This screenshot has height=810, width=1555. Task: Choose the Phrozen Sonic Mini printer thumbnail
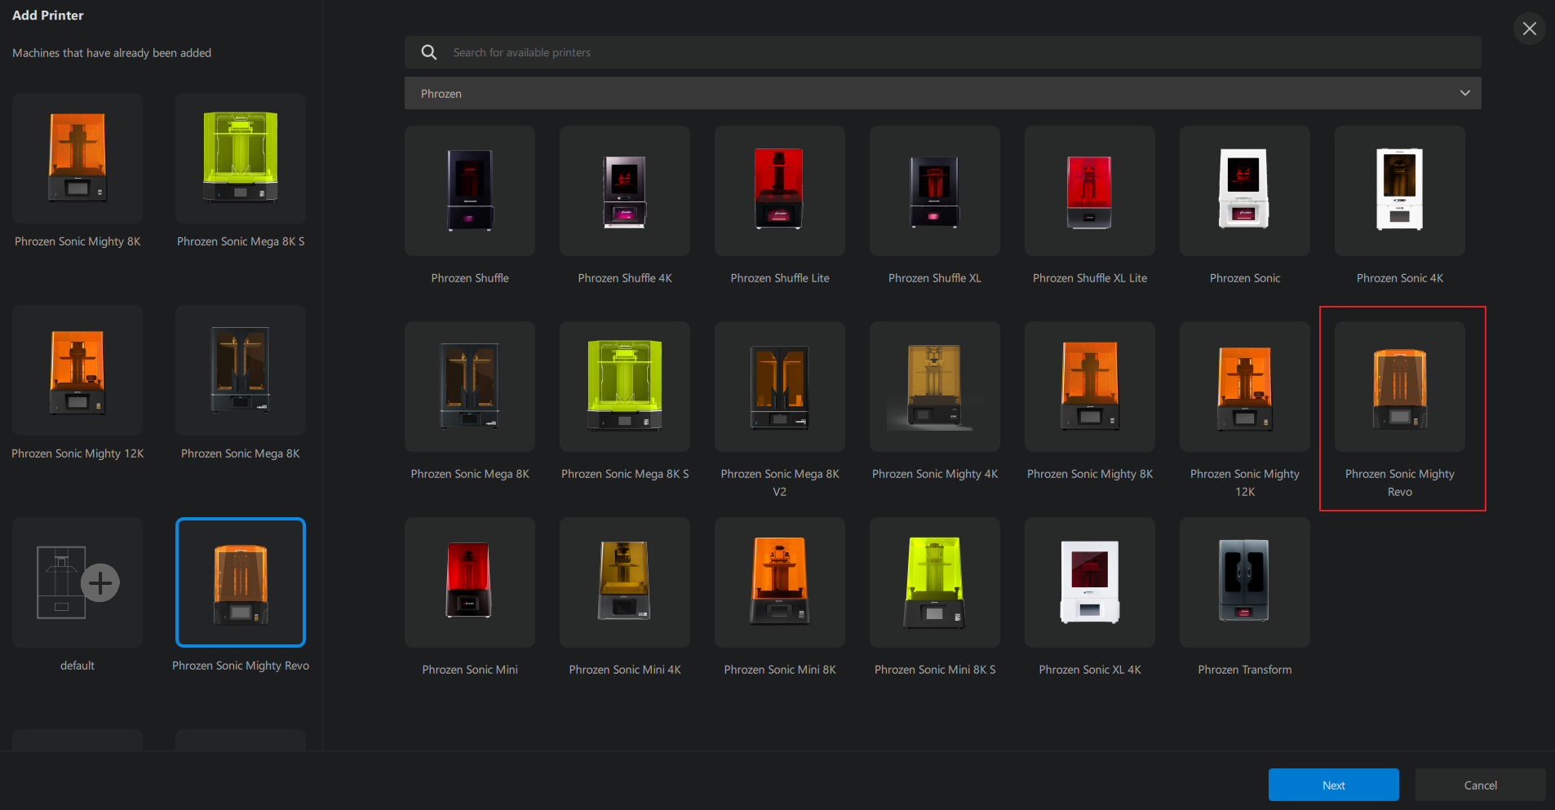pos(469,582)
